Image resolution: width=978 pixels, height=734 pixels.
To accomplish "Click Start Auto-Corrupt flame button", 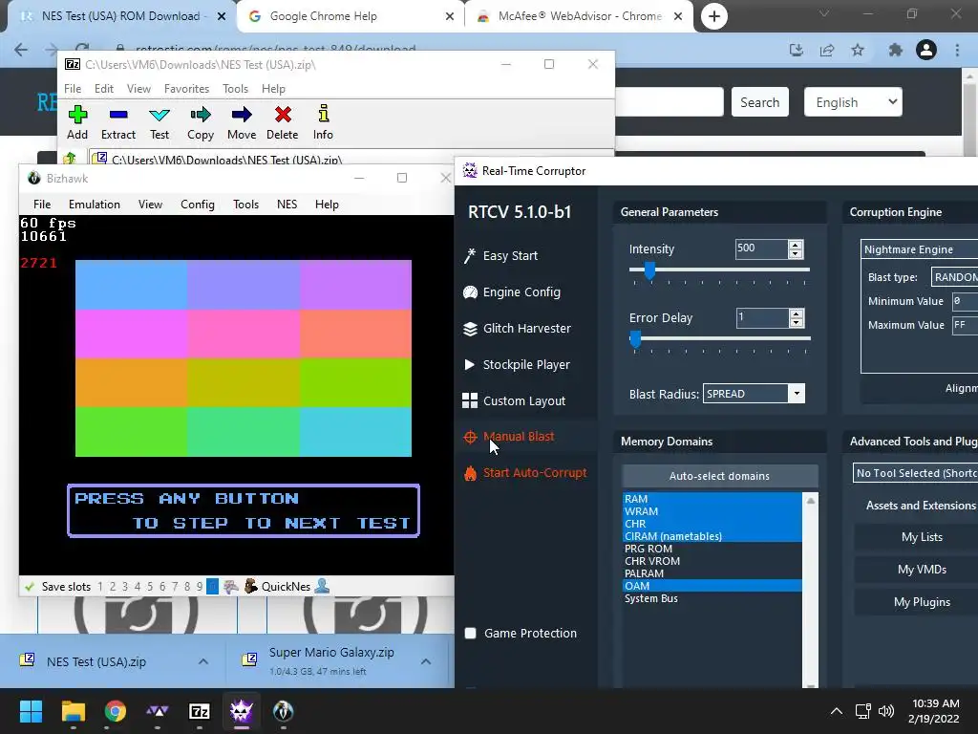I will 525,473.
